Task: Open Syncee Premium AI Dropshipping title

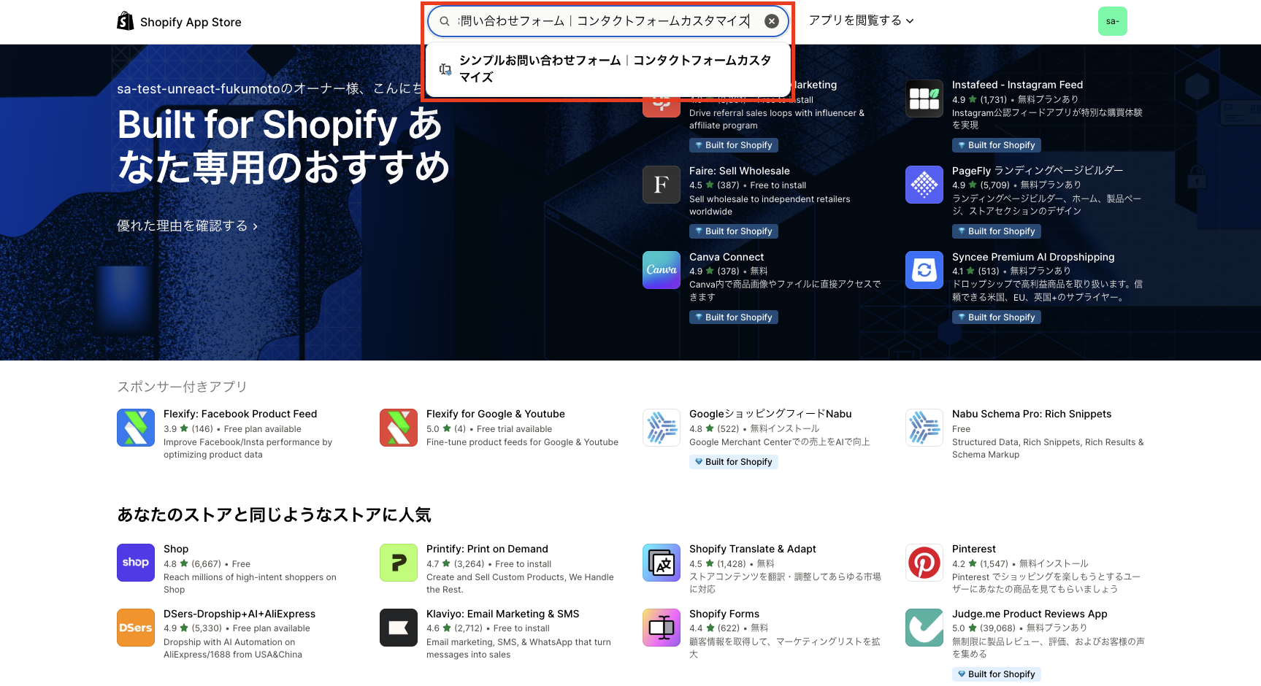Action: click(1033, 257)
